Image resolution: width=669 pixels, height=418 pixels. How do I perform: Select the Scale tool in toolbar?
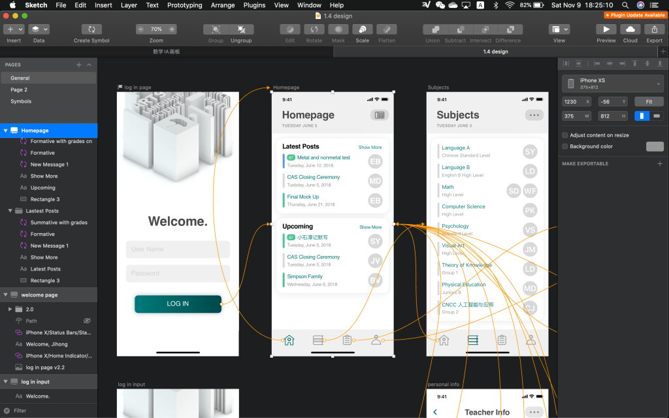[362, 29]
